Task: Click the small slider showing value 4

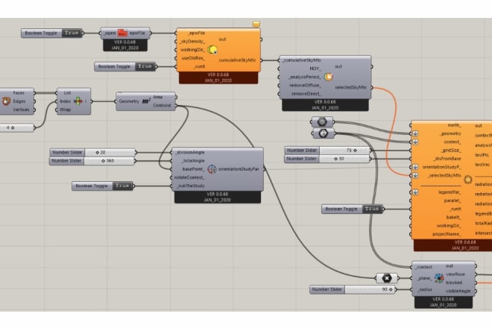Action: 17,127
